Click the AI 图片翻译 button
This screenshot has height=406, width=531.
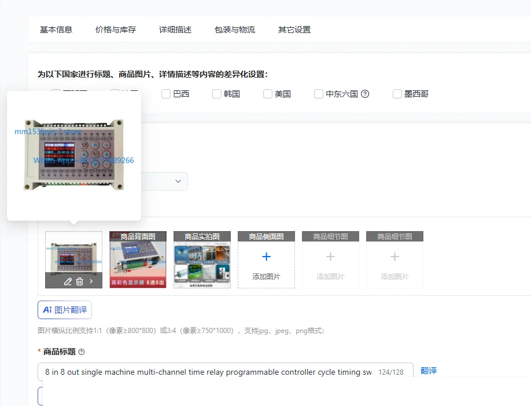[65, 310]
